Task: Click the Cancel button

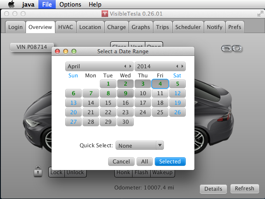Action: [121, 161]
